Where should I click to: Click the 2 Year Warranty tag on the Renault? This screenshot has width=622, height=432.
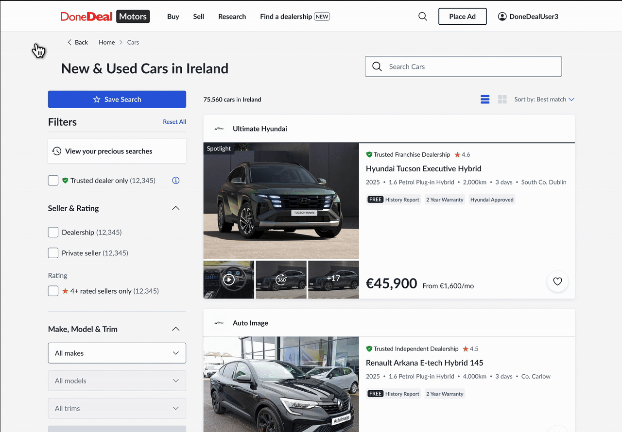tap(445, 394)
